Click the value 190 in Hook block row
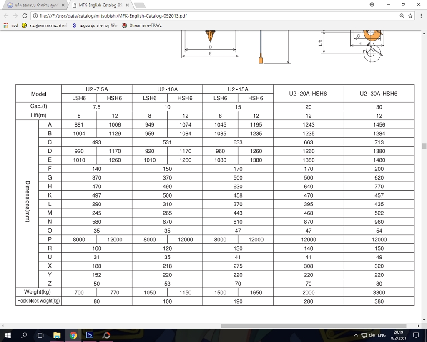Viewport: 427px width, 342px height. [x=238, y=301]
